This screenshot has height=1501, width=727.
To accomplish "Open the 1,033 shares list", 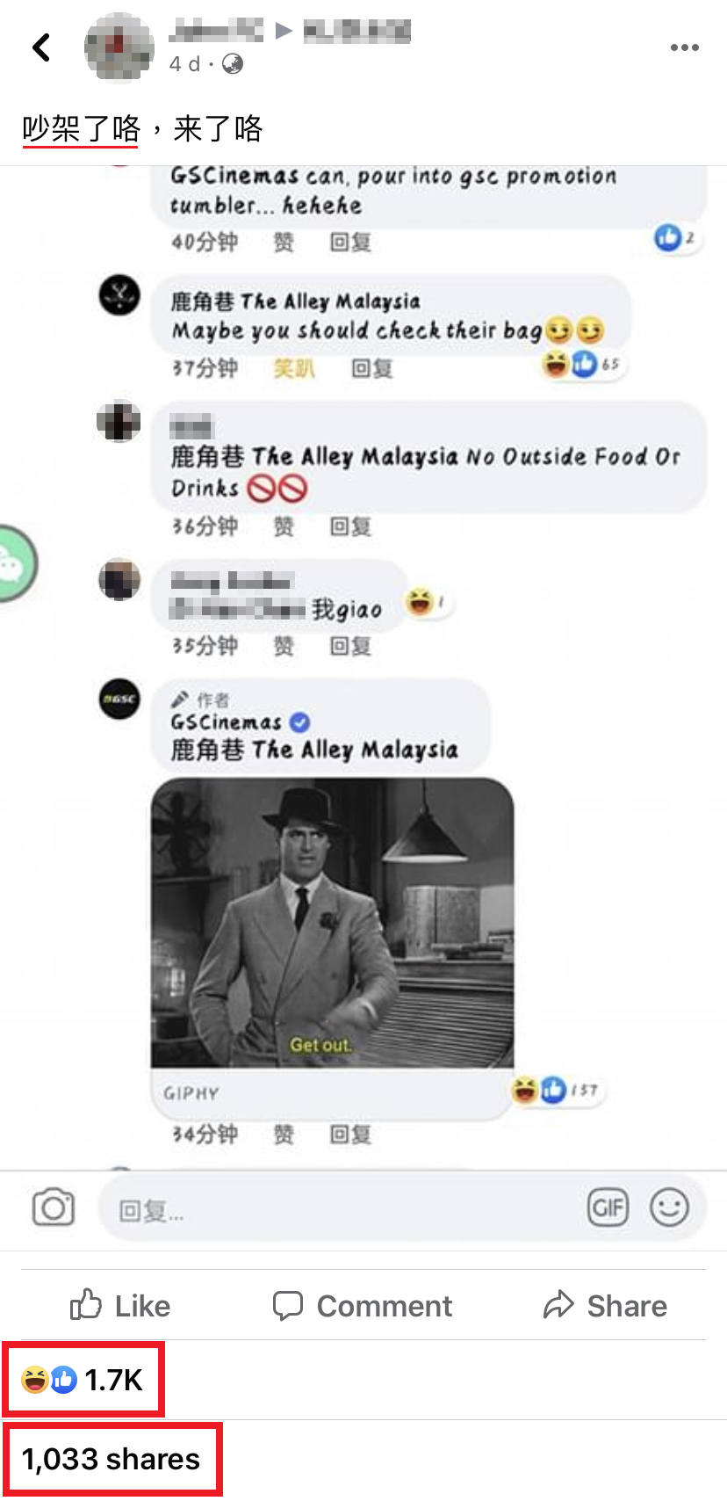I will (111, 1460).
